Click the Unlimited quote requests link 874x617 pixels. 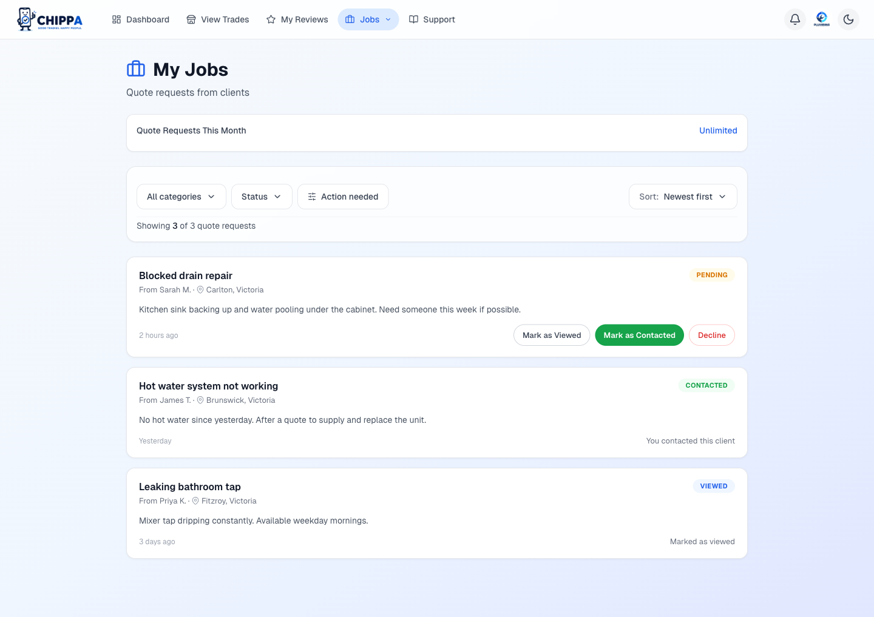coord(718,130)
